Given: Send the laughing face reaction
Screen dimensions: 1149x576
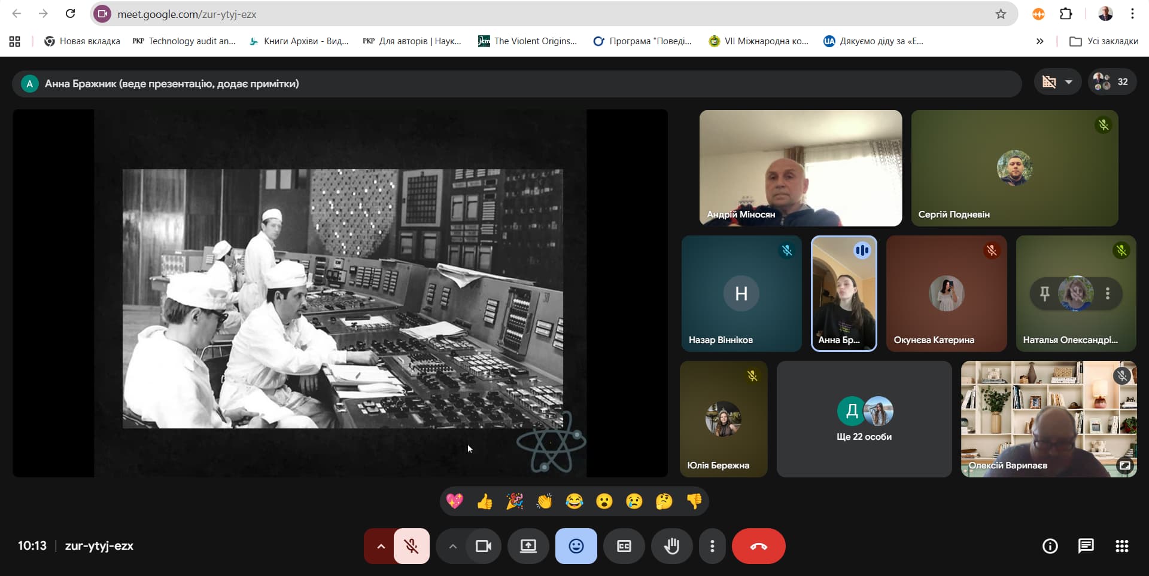Looking at the screenshot, I should coord(574,501).
